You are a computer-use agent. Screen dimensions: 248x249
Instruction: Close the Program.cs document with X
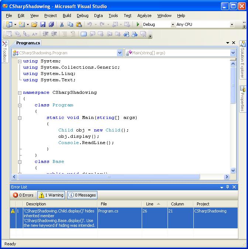click(x=234, y=43)
